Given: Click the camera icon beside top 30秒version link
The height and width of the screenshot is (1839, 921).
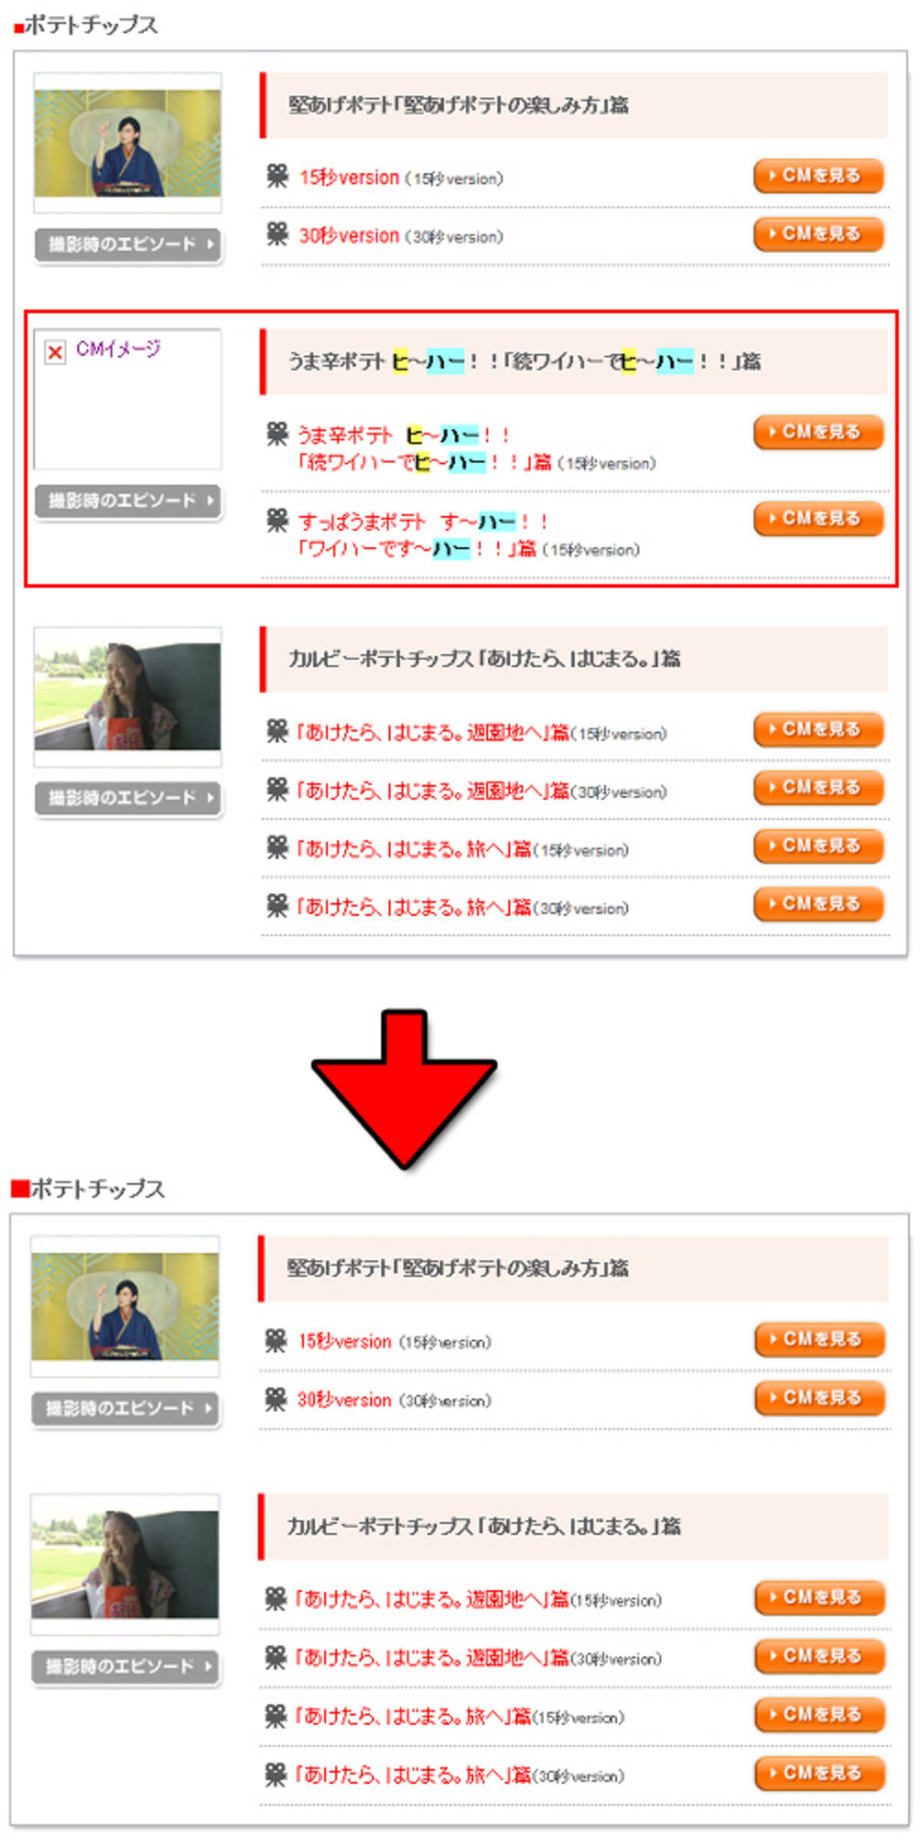Looking at the screenshot, I should click(x=277, y=234).
